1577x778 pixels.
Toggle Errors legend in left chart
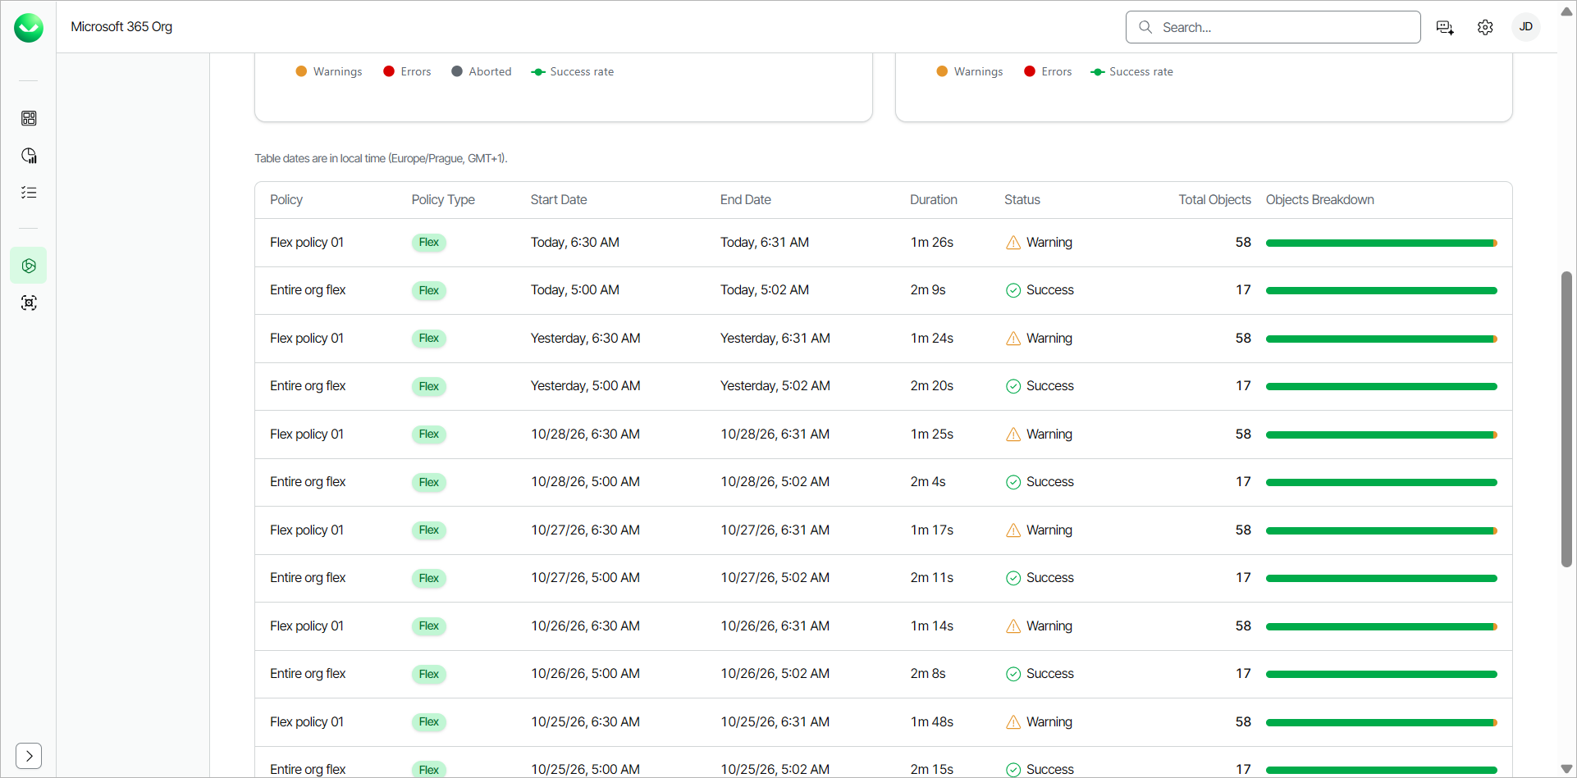407,71
